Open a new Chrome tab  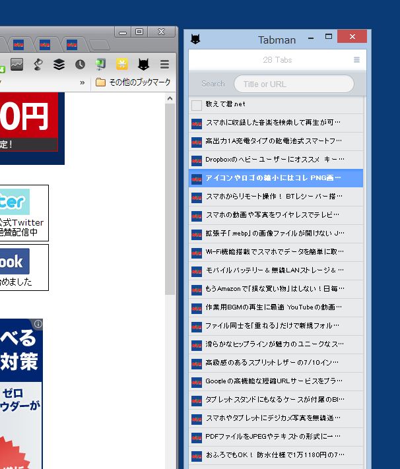click(x=100, y=45)
